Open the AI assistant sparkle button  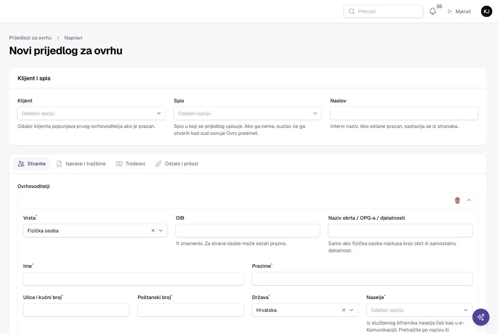[481, 317]
